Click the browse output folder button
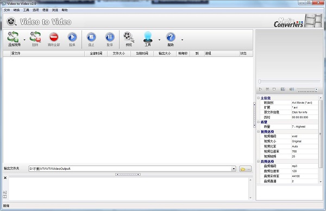The width and height of the screenshot is (326, 211). pyautogui.click(x=246, y=169)
